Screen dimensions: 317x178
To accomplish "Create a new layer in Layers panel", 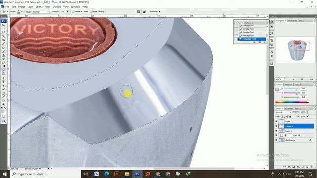I will click(307, 167).
